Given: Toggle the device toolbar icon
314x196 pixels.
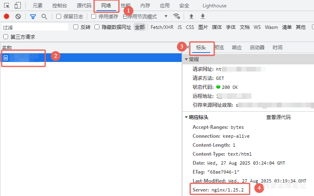Looking at the screenshot, I should click(x=18, y=6).
